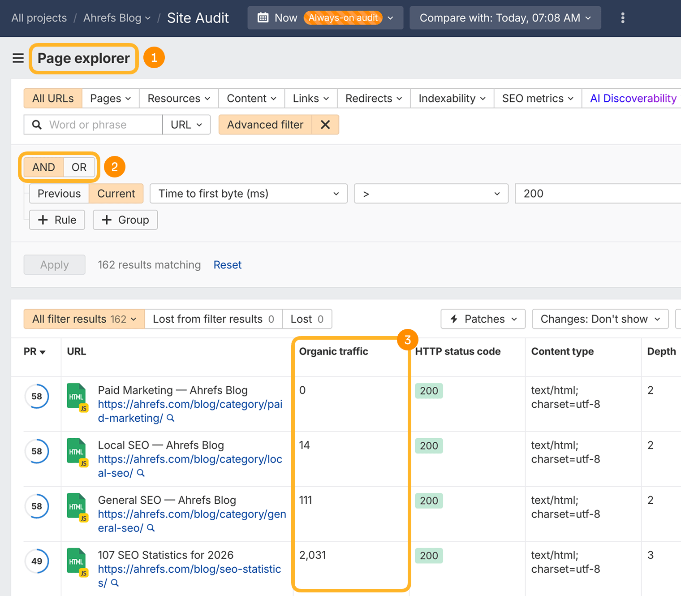The height and width of the screenshot is (596, 681).
Task: Click PR score 58 circle for Paid Marketing
Action: (37, 396)
